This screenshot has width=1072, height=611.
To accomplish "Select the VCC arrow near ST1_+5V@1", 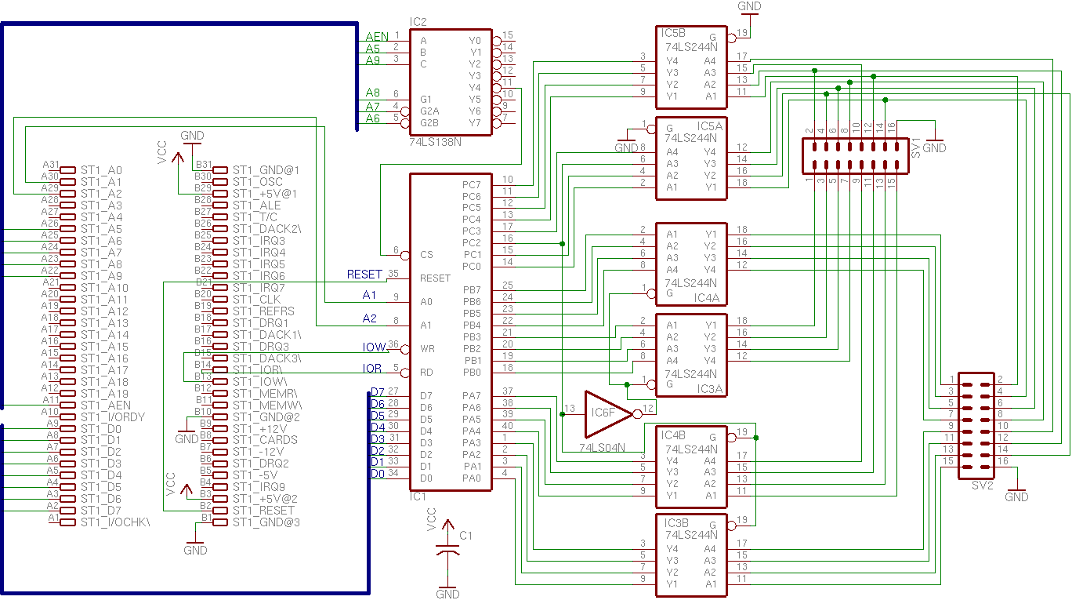I will click(x=178, y=158).
